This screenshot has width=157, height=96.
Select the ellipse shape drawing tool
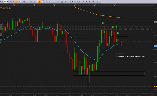pos(84,2)
